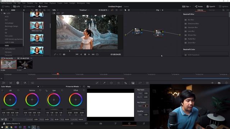Open the Color Wheels palette

(x=18, y=83)
